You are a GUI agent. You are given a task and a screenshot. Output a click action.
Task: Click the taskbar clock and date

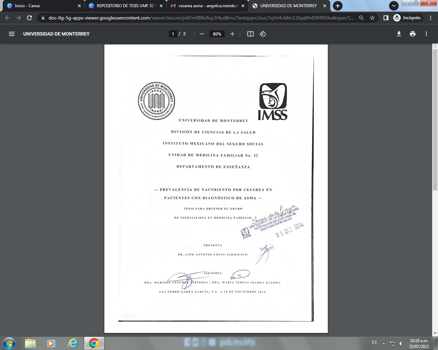click(419, 344)
